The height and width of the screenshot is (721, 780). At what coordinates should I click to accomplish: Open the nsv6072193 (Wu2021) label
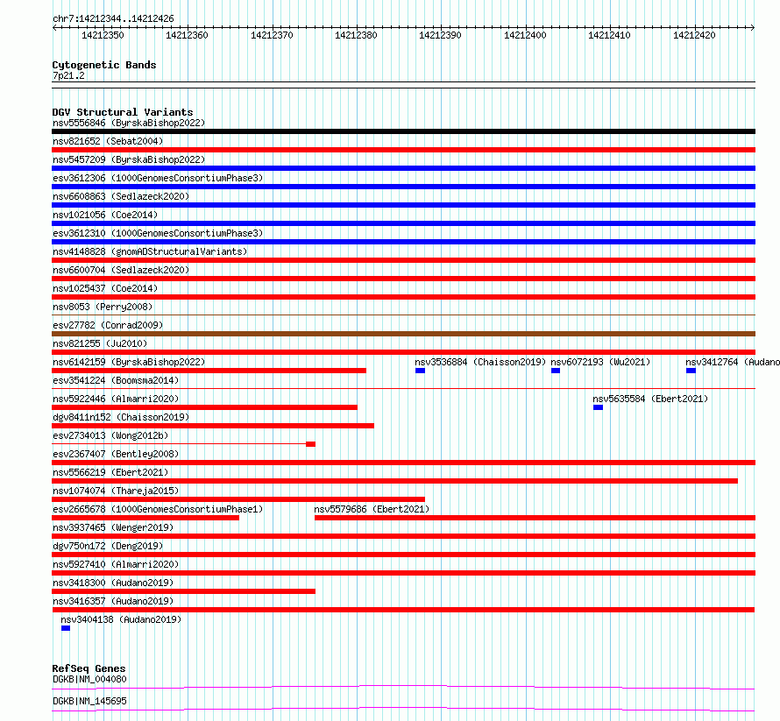pos(600,362)
